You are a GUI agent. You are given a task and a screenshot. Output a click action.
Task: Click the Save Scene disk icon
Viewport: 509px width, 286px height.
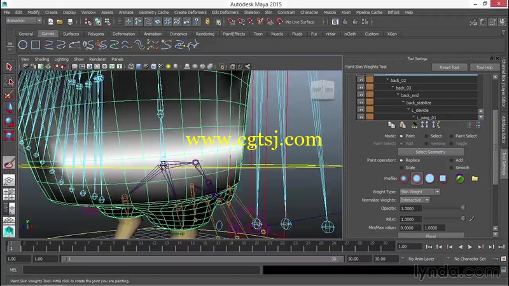point(70,22)
